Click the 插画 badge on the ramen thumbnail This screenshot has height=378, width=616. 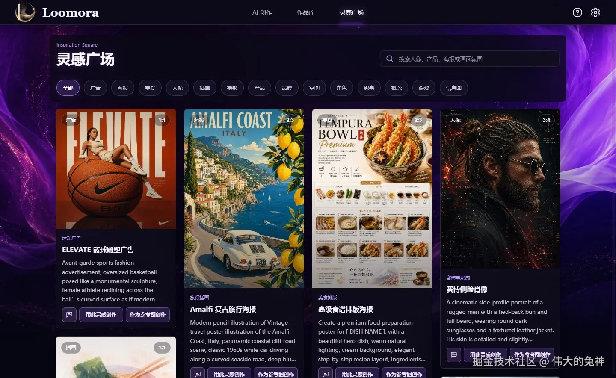71,348
